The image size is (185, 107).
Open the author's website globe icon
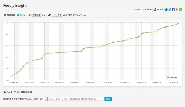coord(166,10)
